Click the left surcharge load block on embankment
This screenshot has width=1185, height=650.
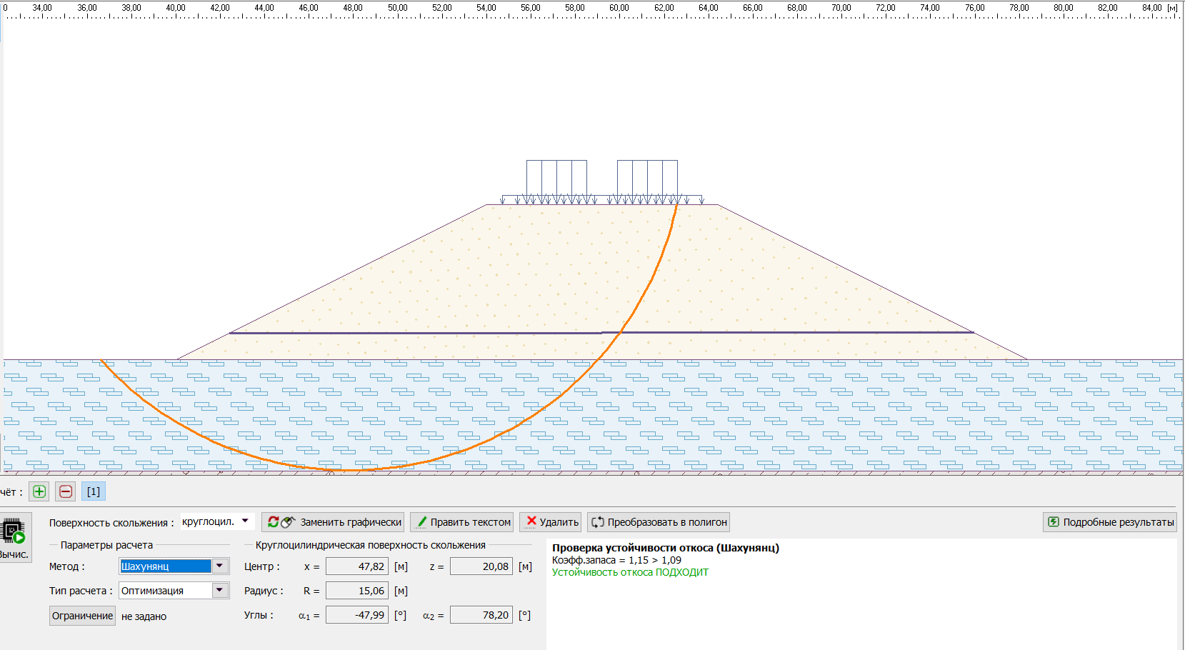click(x=556, y=182)
